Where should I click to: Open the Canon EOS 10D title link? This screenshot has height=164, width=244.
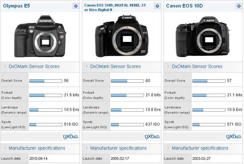tap(184, 6)
